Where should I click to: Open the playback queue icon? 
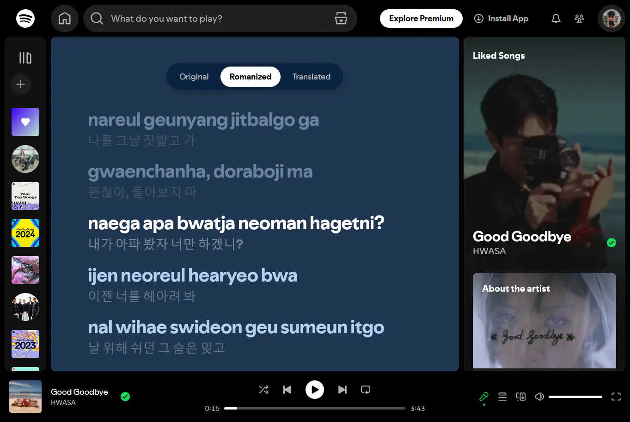pos(502,397)
